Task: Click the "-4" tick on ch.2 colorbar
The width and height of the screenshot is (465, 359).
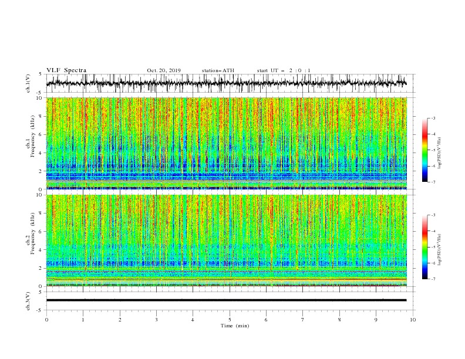Action: point(433,231)
